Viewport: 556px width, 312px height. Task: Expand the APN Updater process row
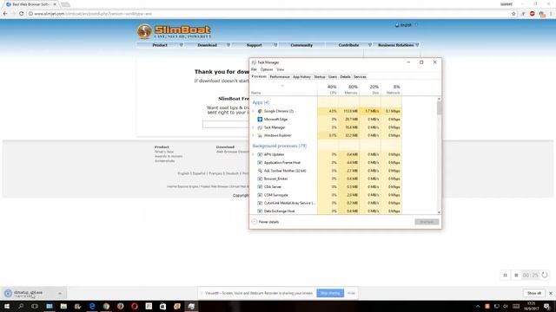point(253,154)
